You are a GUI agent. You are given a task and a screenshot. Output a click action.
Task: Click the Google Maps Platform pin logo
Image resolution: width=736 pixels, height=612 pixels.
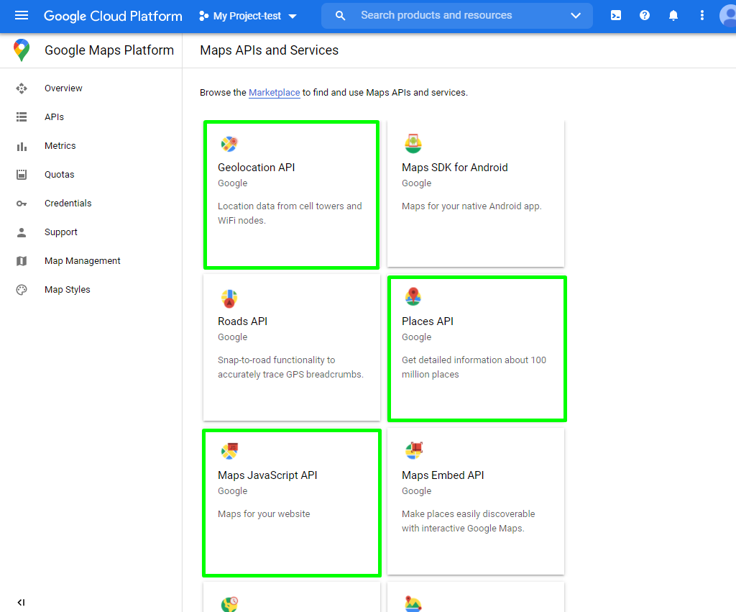(x=22, y=50)
